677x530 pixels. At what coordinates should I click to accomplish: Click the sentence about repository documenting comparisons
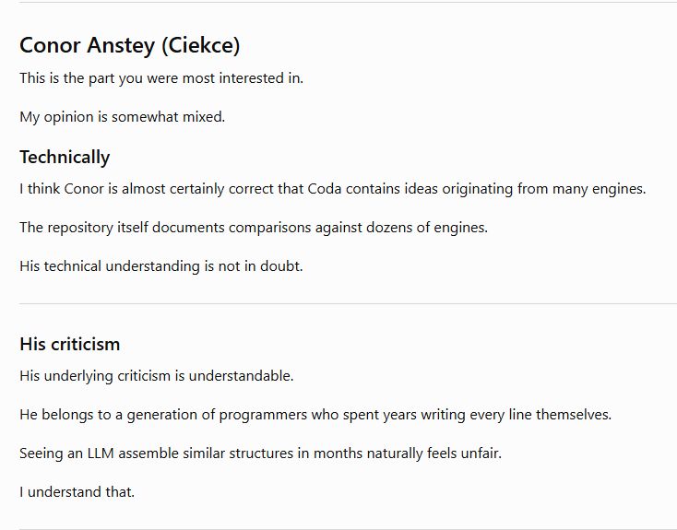(254, 228)
